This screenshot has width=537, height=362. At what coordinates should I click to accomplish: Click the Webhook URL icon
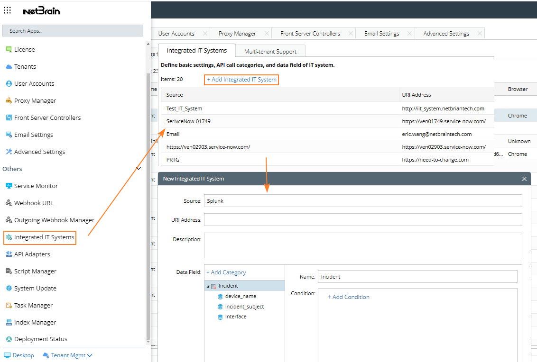tap(9, 203)
